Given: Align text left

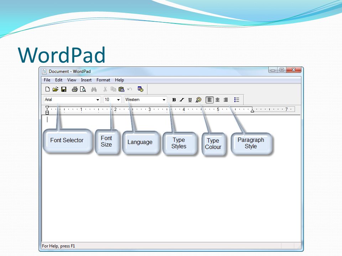Looking at the screenshot, I should (209, 100).
